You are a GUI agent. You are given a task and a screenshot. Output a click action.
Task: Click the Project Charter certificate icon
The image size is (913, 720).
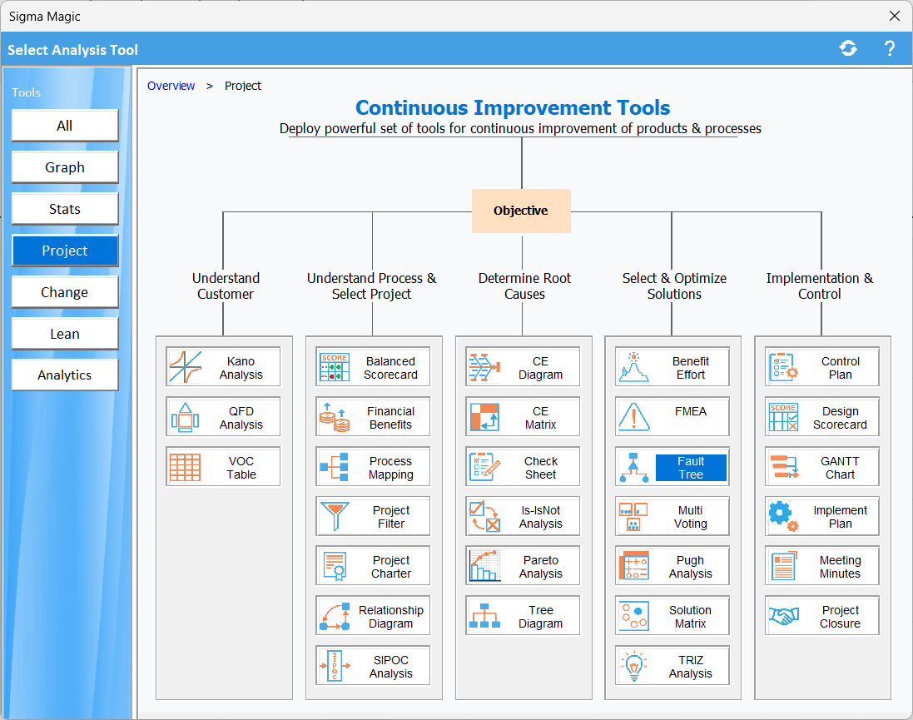tap(335, 566)
